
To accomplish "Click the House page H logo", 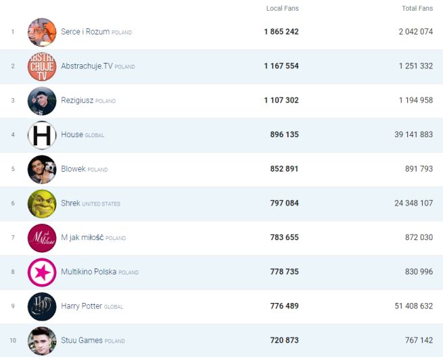I will 42,135.
